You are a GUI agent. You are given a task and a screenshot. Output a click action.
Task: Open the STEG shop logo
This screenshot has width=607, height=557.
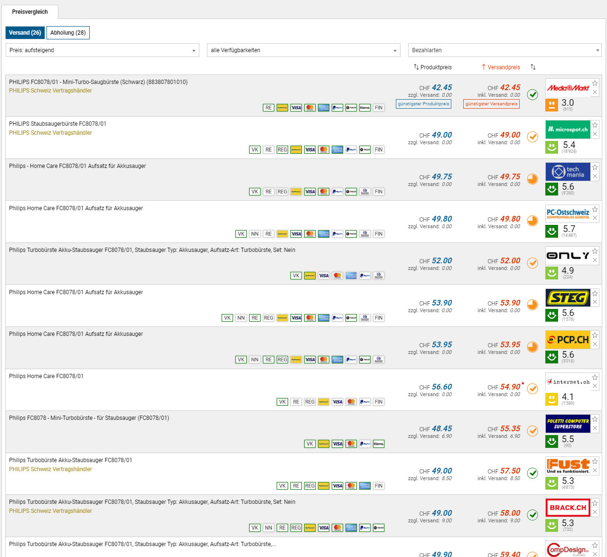(x=568, y=298)
